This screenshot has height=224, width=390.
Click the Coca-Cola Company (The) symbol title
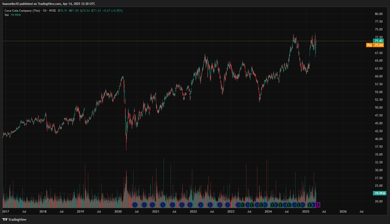(x=22, y=11)
